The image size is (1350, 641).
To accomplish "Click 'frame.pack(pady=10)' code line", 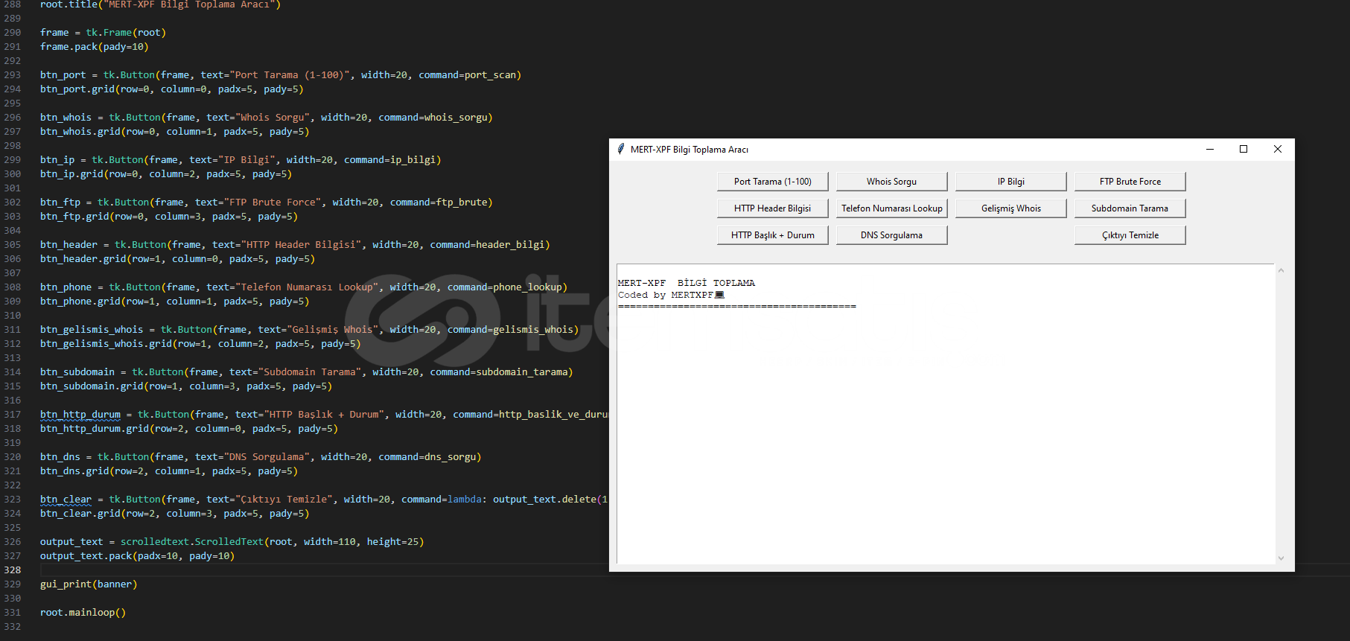I will coord(95,47).
